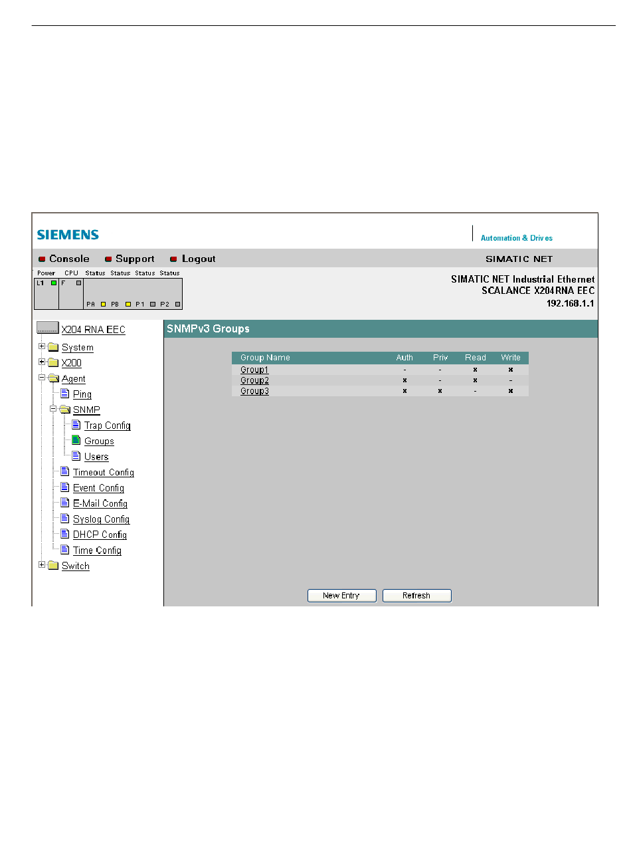Expand the X200 folder node
The height and width of the screenshot is (865, 631).
click(x=42, y=362)
